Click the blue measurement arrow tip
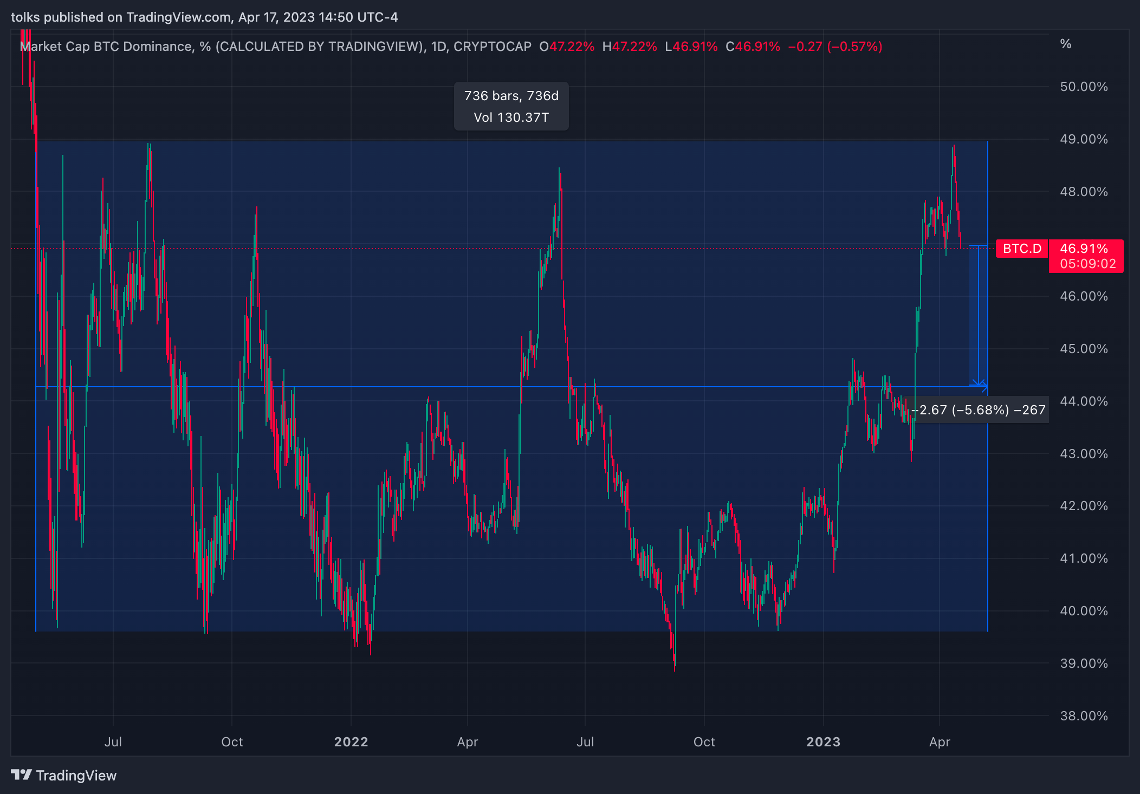This screenshot has height=794, width=1140. [979, 383]
